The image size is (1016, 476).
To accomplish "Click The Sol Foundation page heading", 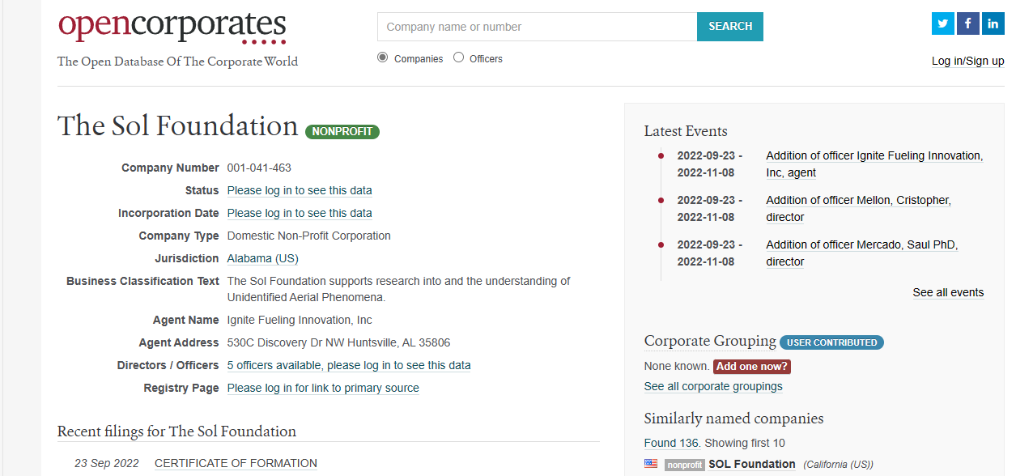I will coord(178,126).
